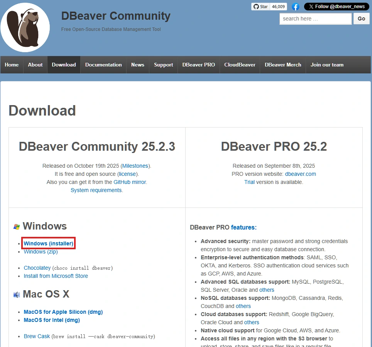Click the 46,009 star count badge
Viewport: 372px width, 347px height.
[x=278, y=7]
